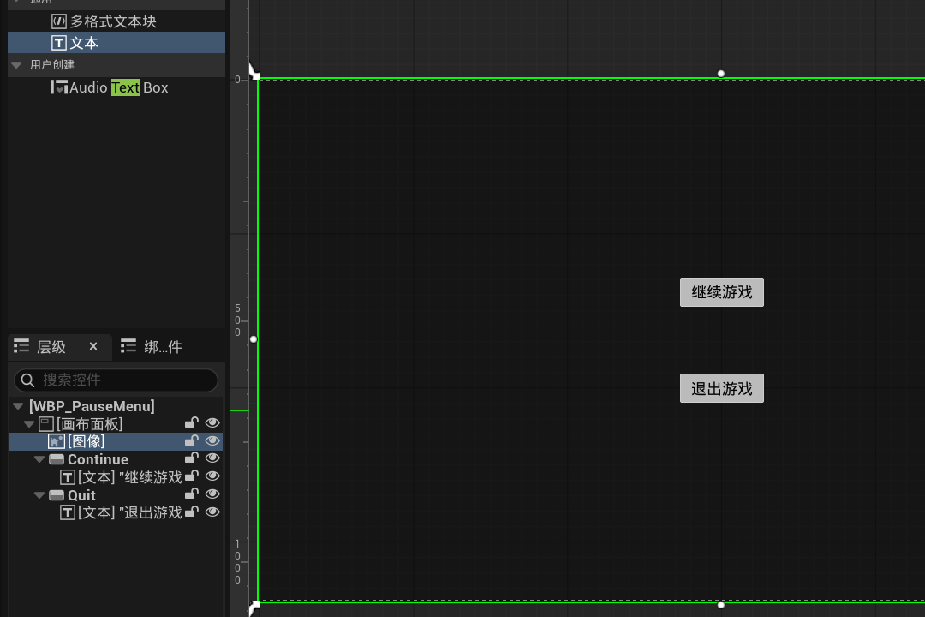Click the top edge resize handle of the canvas
This screenshot has width=925, height=617.
[721, 74]
